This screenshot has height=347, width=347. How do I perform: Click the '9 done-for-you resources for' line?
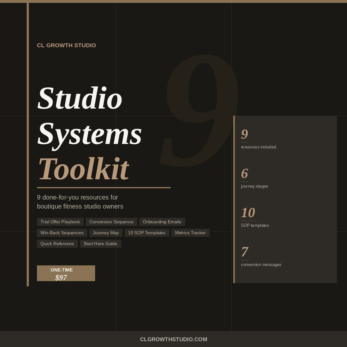tap(77, 197)
